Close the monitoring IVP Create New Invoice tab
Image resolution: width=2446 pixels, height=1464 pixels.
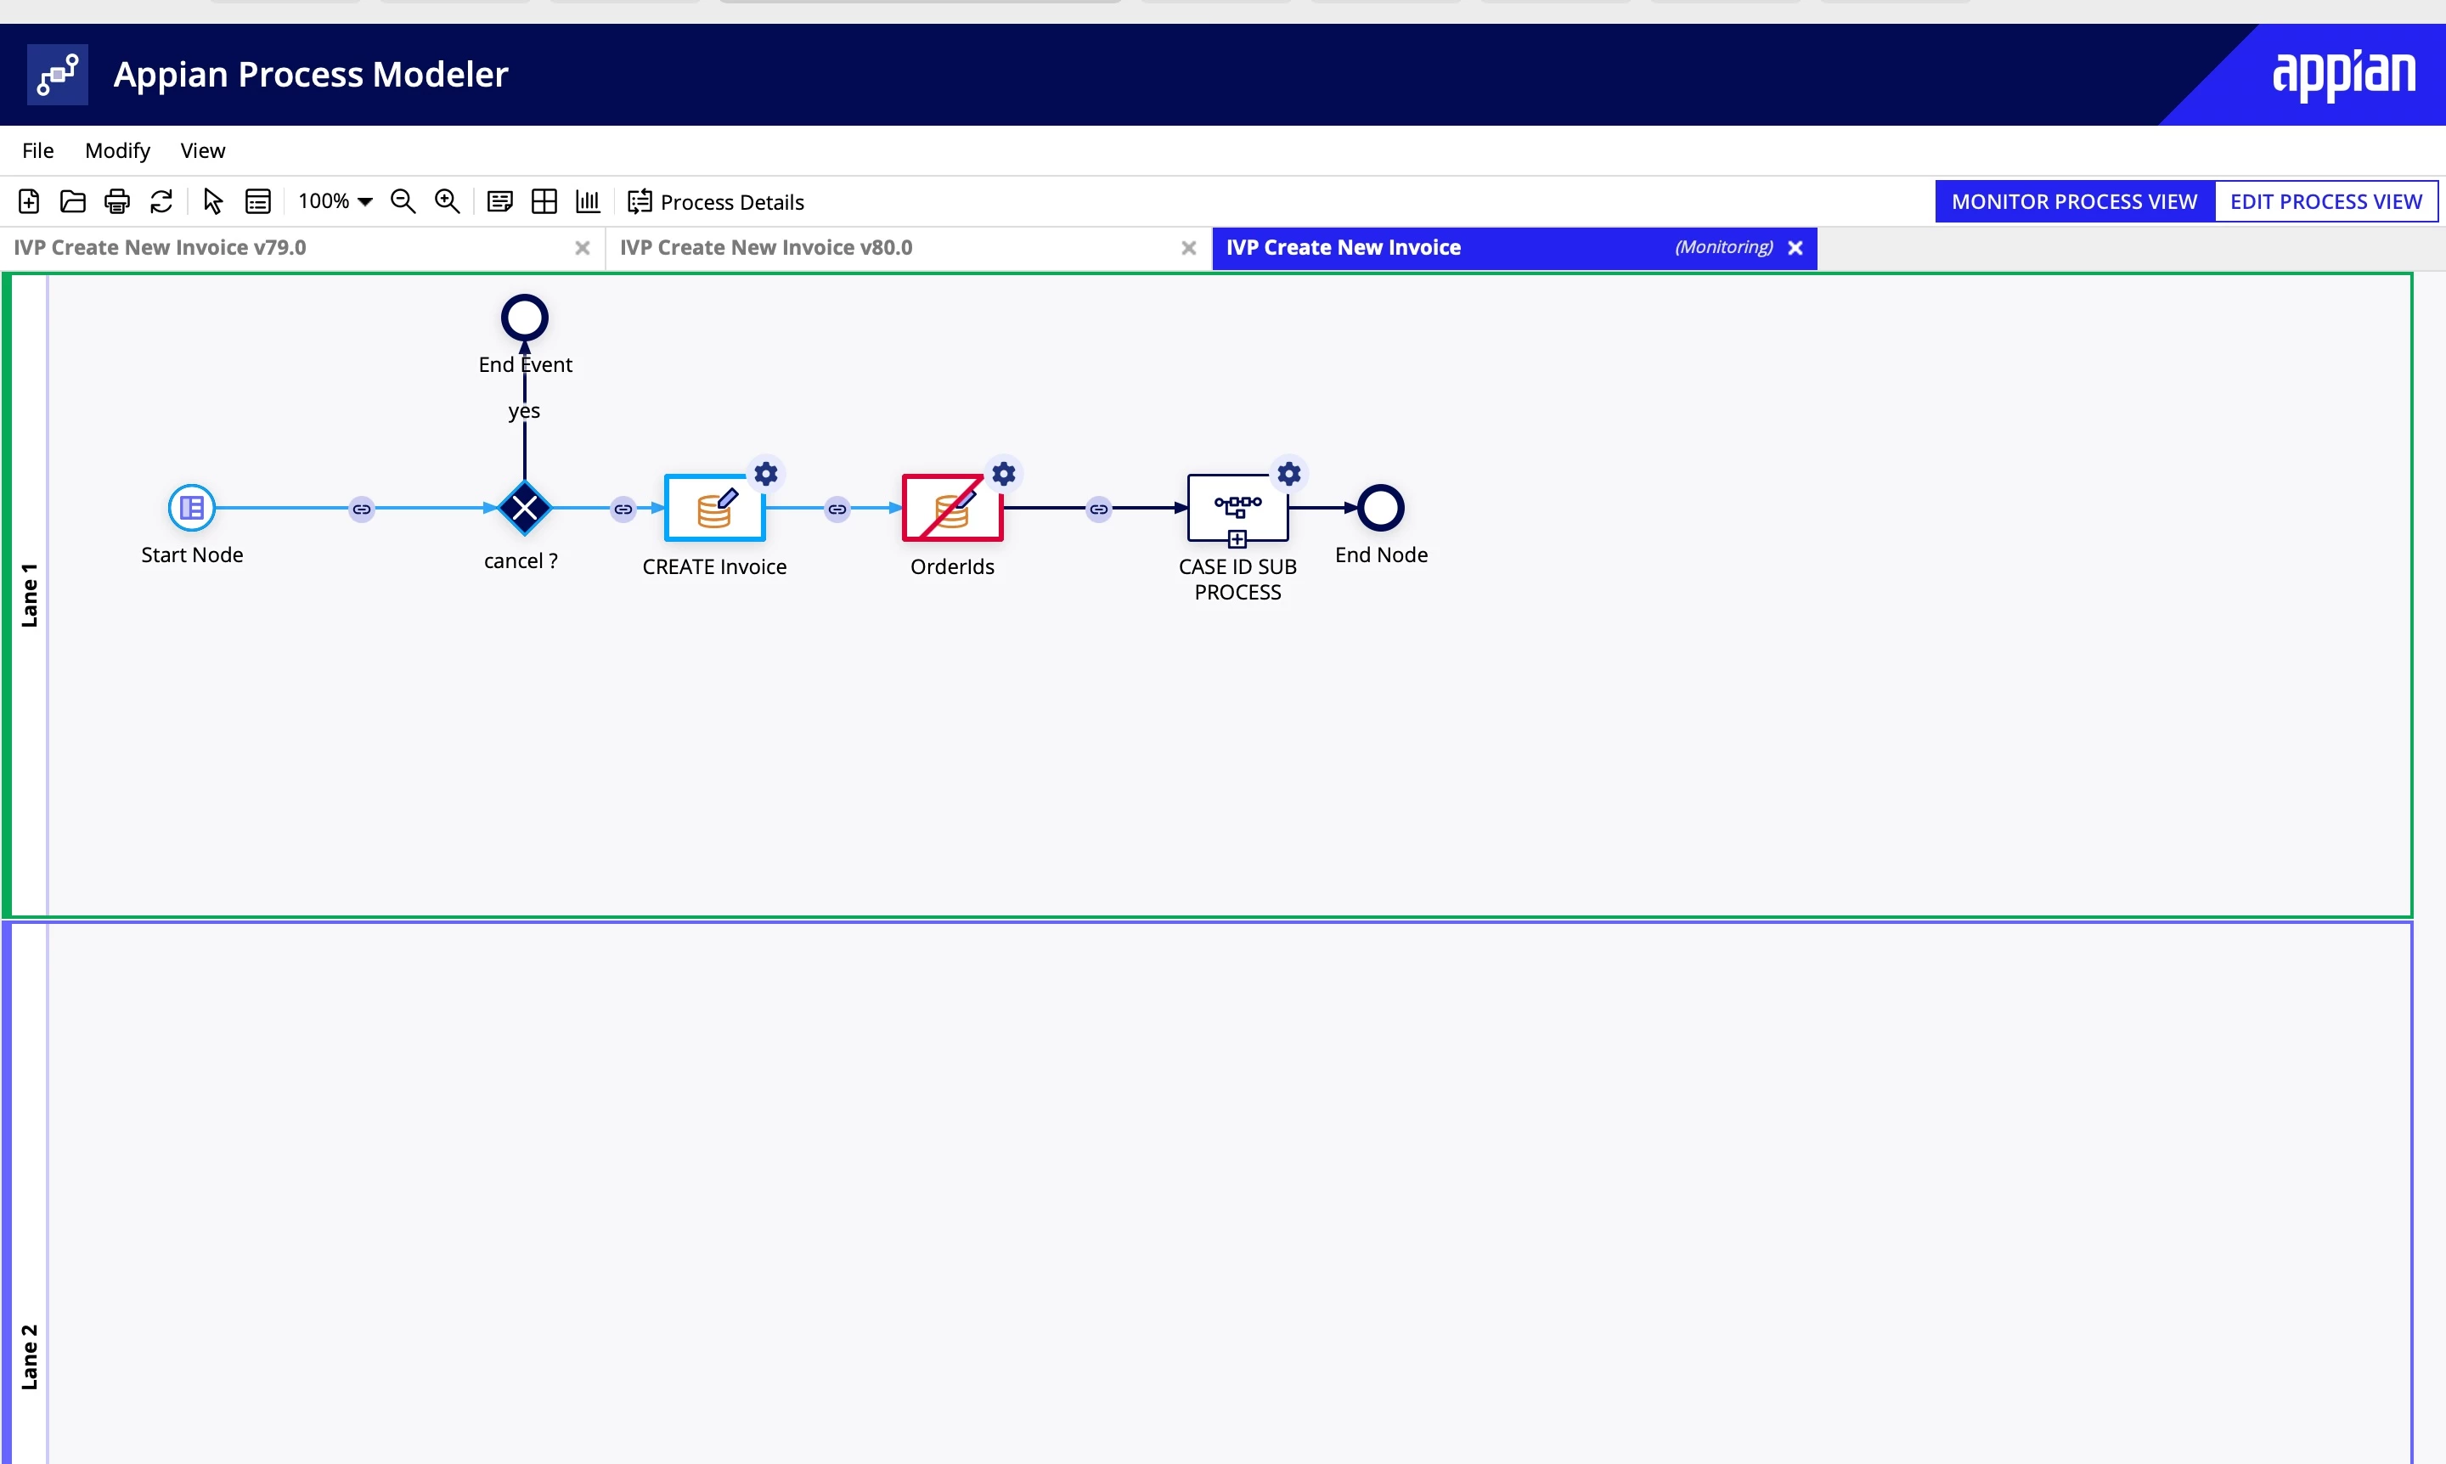click(1795, 248)
